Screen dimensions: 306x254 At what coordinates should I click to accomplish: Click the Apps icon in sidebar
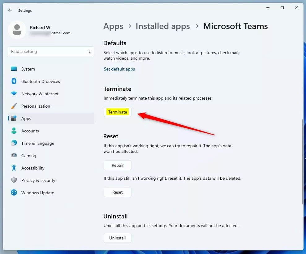(14, 118)
